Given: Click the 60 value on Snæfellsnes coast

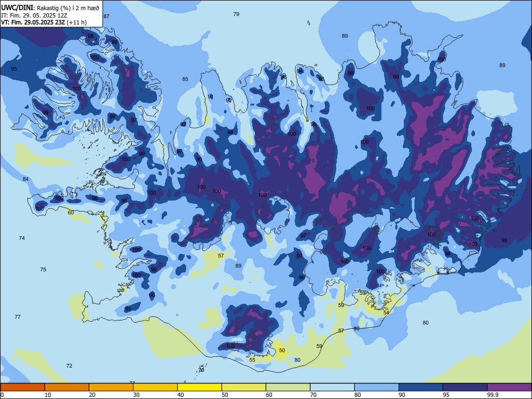Looking at the screenshot, I should click(x=71, y=213).
